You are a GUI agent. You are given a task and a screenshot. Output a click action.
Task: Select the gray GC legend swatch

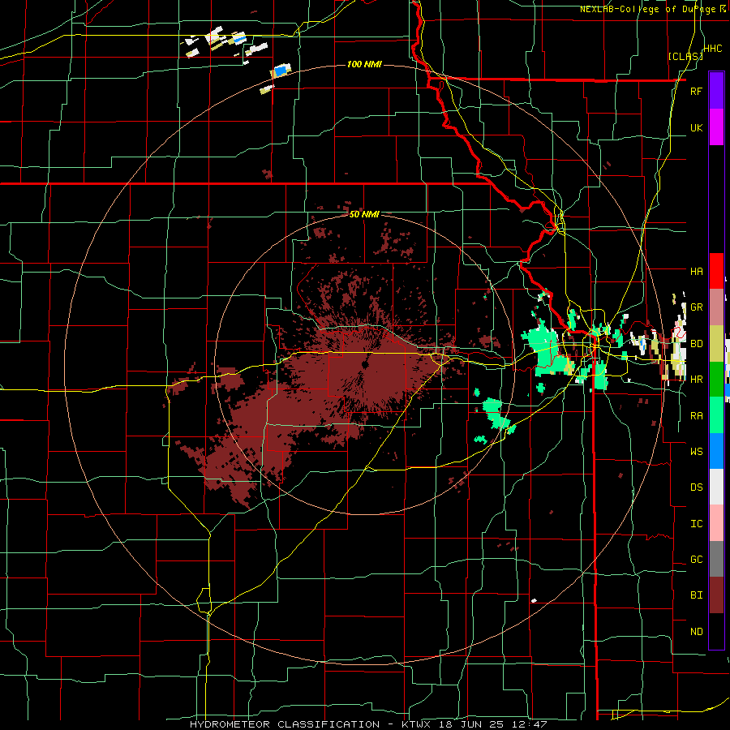[x=716, y=559]
